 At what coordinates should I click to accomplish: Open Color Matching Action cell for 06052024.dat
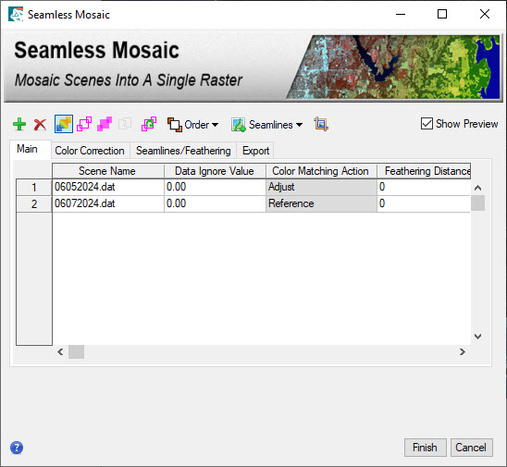321,187
